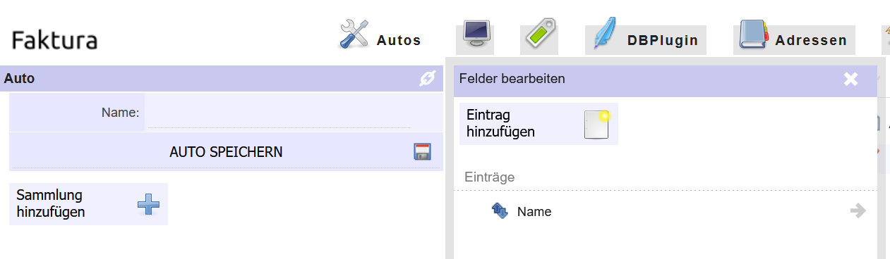Click the AUTO SPEICHERN button
Screen dimensions: 890x259
[x=226, y=151]
